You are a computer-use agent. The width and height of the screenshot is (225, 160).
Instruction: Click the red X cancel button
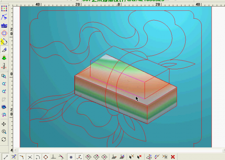[173, 157]
